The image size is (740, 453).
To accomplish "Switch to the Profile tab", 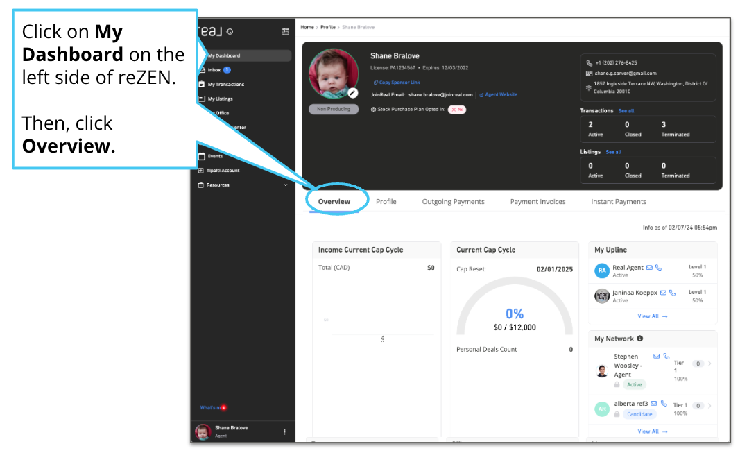I will (386, 202).
